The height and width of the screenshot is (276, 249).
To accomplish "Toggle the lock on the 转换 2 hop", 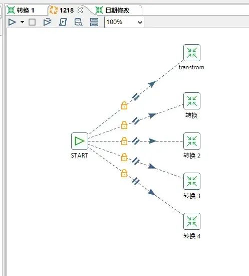I will point(124,141).
